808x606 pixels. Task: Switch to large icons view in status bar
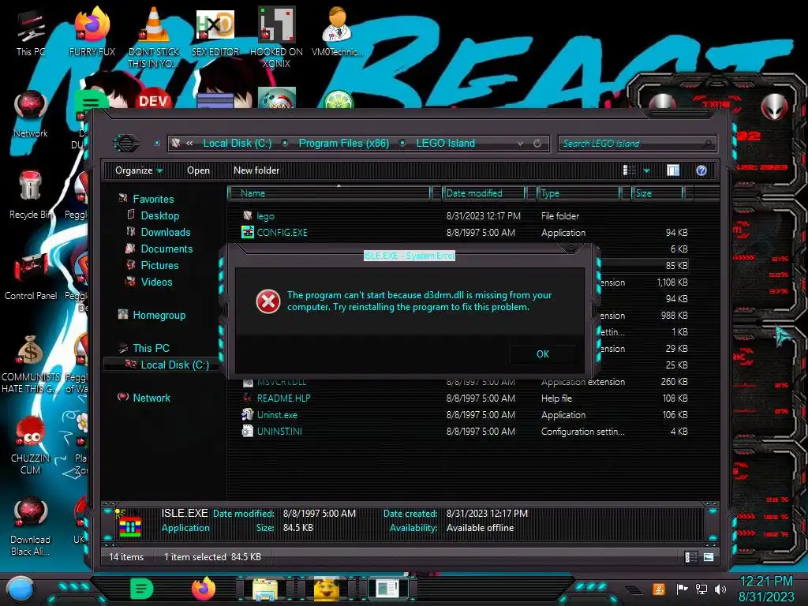coord(709,557)
